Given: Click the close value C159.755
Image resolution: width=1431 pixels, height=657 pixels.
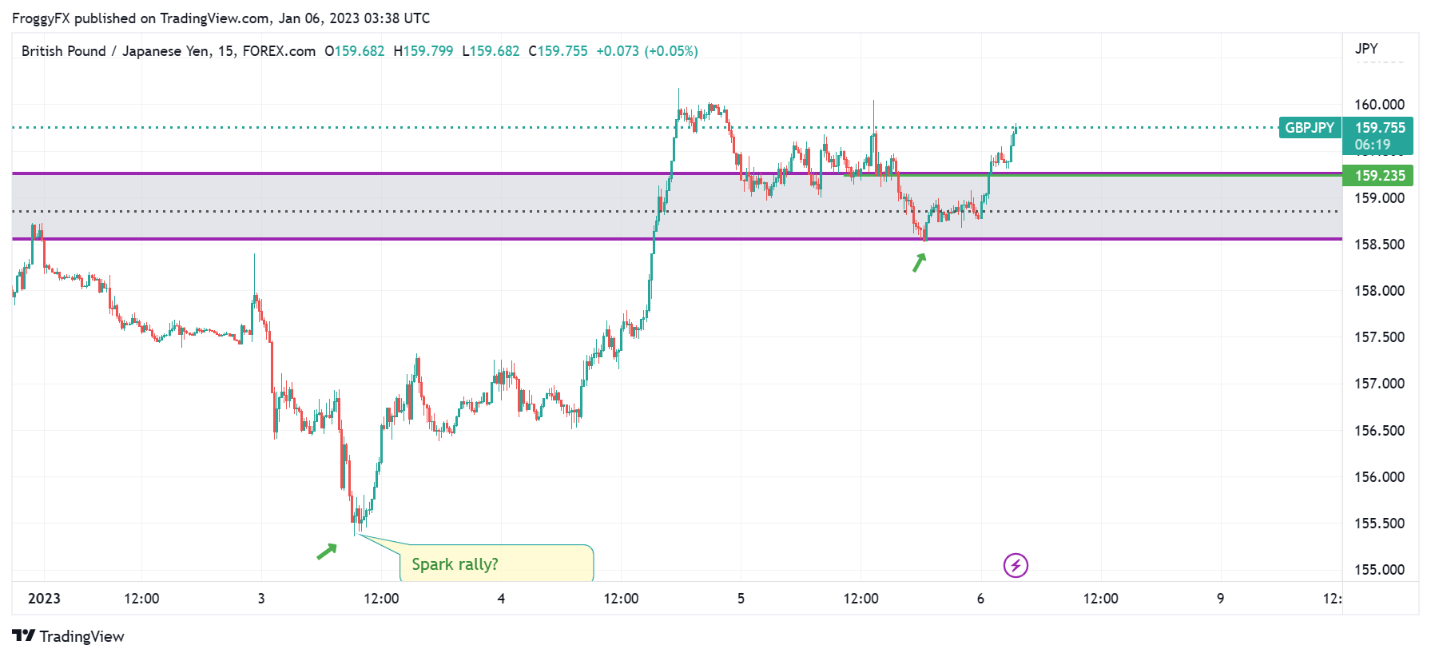Looking at the screenshot, I should [558, 51].
